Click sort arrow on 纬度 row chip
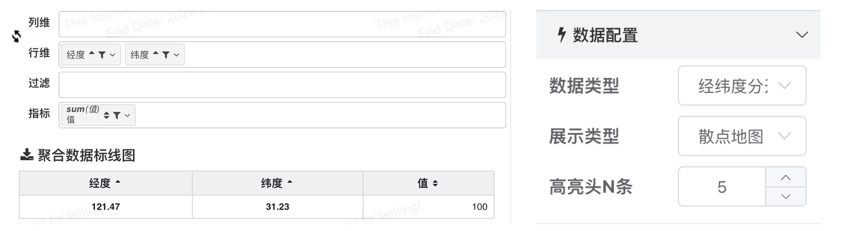This screenshot has width=842, height=231. 155,54
